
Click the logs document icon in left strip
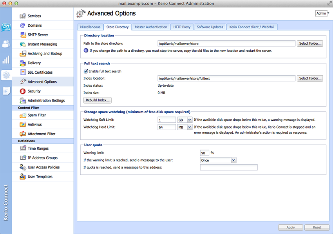pyautogui.click(x=6, y=91)
